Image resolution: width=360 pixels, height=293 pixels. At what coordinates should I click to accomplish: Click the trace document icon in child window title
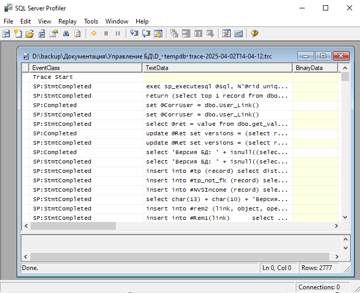pyautogui.click(x=26, y=56)
